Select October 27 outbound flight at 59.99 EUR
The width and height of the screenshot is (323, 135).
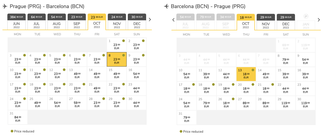[77, 103]
